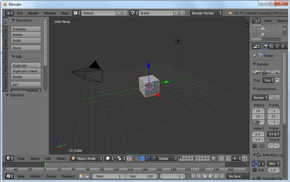Open the 3D view Select menu
The height and width of the screenshot is (182, 290).
pyautogui.click(x=35, y=158)
